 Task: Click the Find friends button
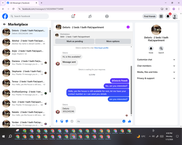pos(150,16)
